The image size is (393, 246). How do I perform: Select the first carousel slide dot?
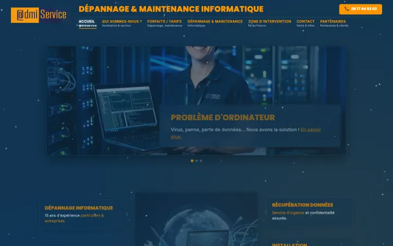[x=192, y=161]
